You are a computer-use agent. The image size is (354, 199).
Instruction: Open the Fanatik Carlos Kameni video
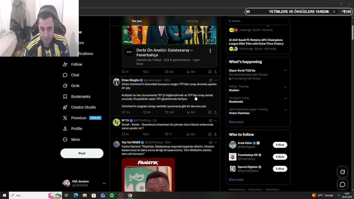click(148, 175)
